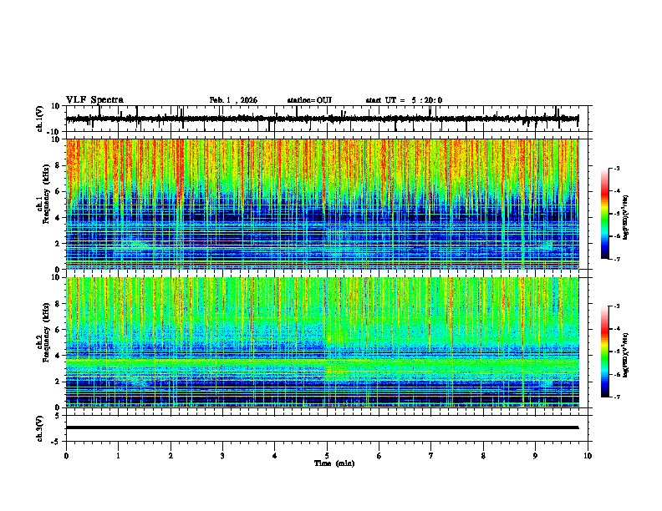Viewport: 662px width, 511px height.
Task: Click the "4" kHz tick of ch.1 spectrogram
Action: [58, 218]
